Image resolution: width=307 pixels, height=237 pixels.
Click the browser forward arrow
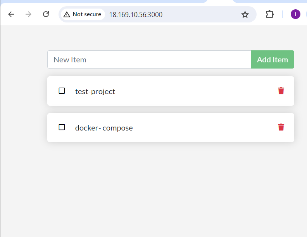[x=28, y=14]
